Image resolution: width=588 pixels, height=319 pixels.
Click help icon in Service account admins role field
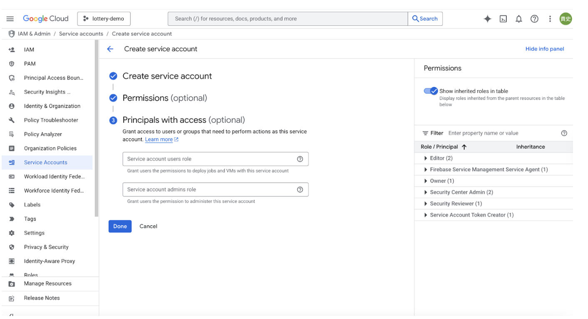tap(300, 189)
